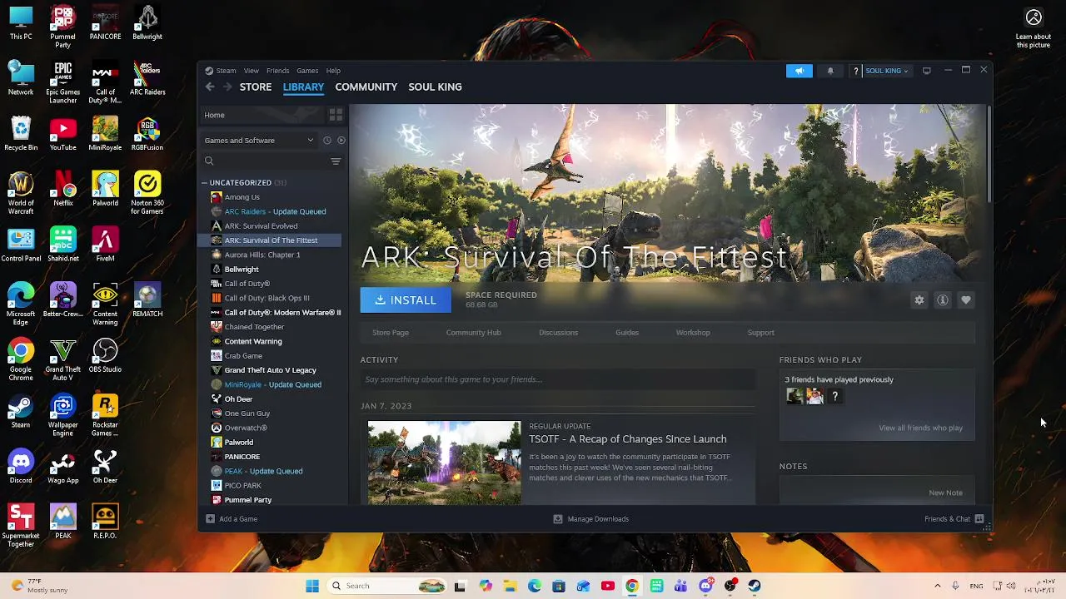
Task: Click the Manage Downloads icon
Action: click(558, 519)
